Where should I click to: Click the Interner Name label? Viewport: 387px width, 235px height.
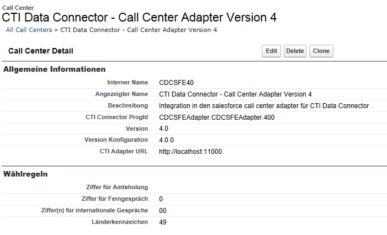tap(128, 83)
